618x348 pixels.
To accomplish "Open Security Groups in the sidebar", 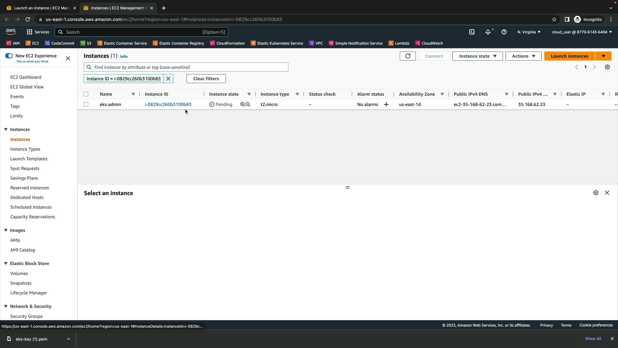I will tap(26, 316).
